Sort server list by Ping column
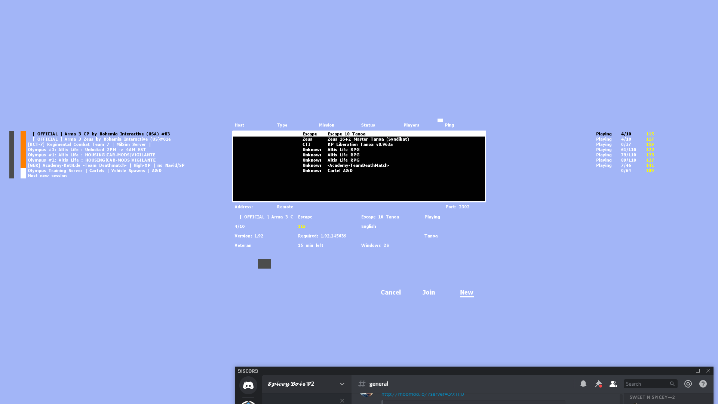Screen dimensions: 718x404 (x=449, y=125)
